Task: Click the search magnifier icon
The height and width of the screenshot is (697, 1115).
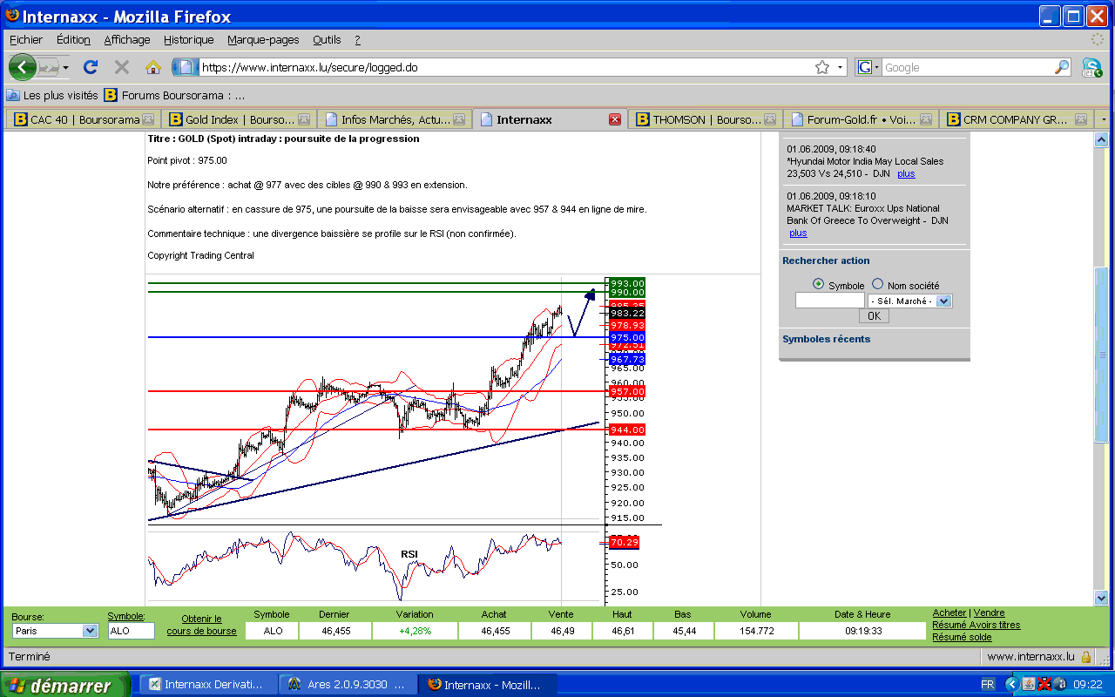Action: point(1062,67)
